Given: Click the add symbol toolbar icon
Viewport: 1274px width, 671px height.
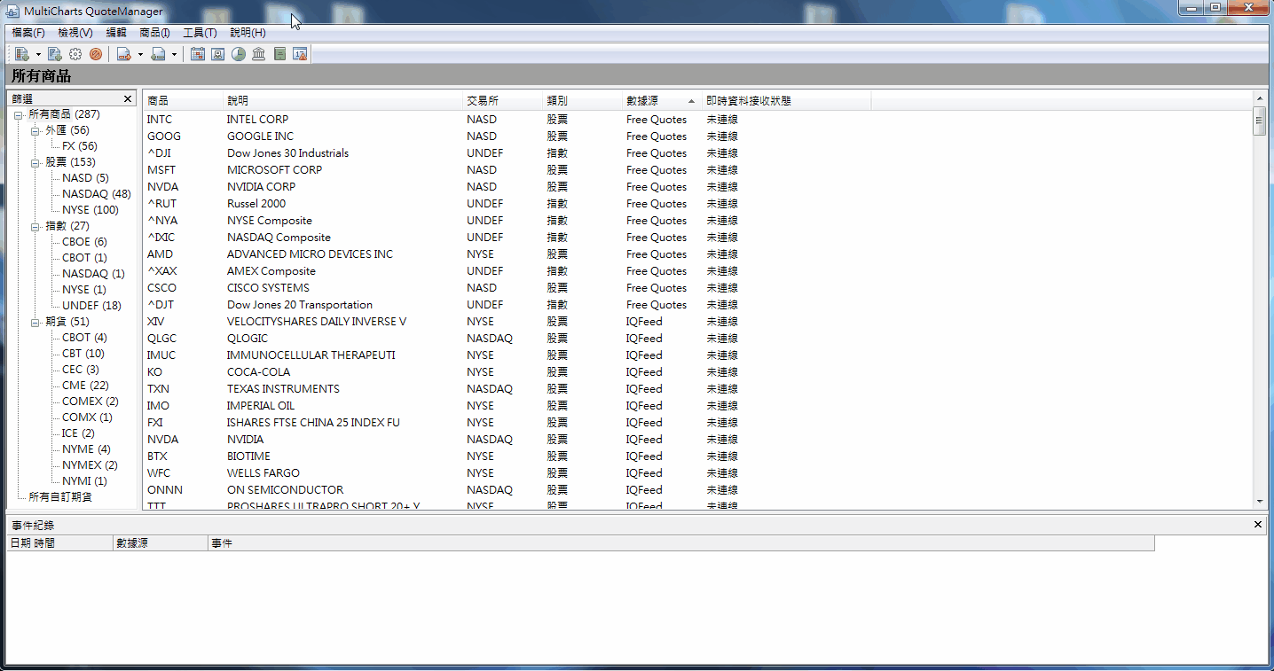Looking at the screenshot, I should [x=22, y=54].
